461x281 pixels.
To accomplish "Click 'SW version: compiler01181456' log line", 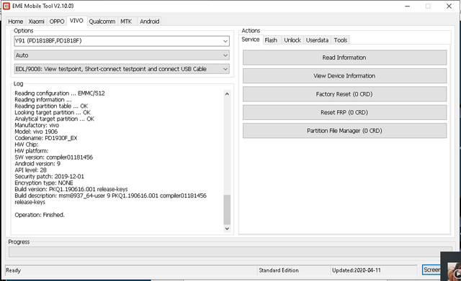I will pos(54,157).
